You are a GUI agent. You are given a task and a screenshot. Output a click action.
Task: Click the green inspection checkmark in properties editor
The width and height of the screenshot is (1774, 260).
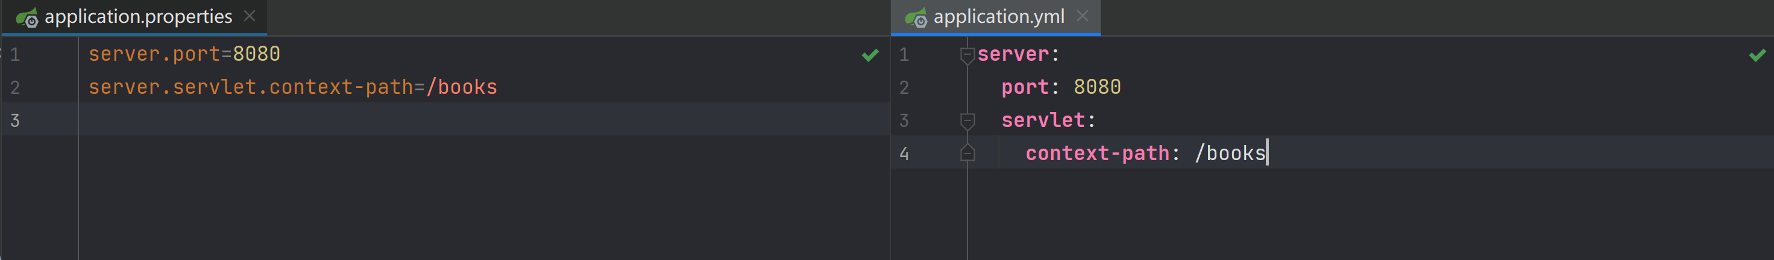[x=870, y=55]
